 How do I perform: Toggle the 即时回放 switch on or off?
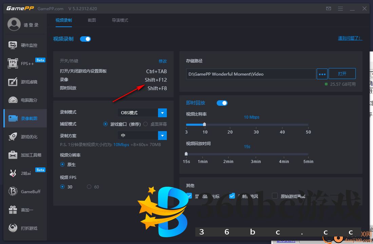[222, 103]
